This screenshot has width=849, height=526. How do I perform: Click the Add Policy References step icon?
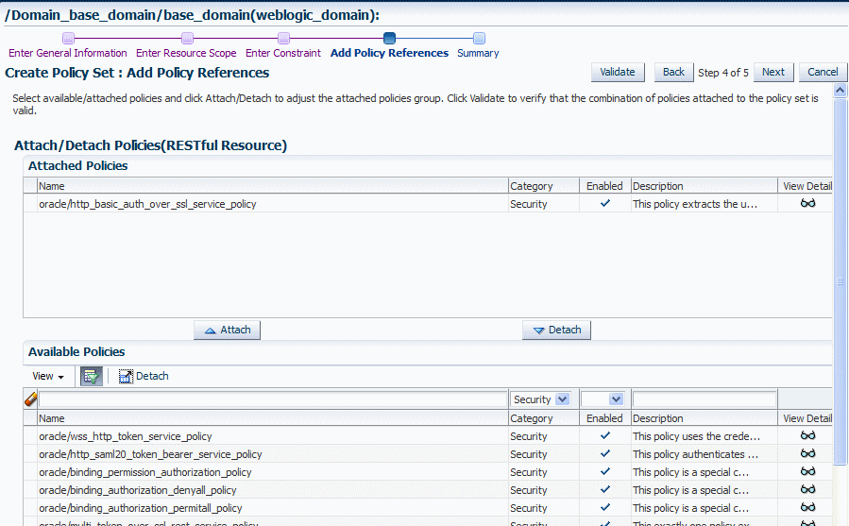pos(389,38)
